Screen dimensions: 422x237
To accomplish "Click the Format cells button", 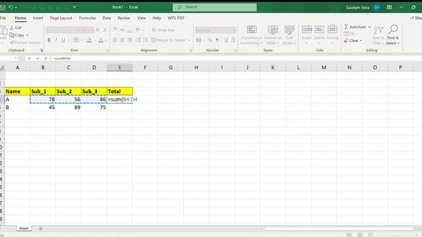I will [x=332, y=35].
